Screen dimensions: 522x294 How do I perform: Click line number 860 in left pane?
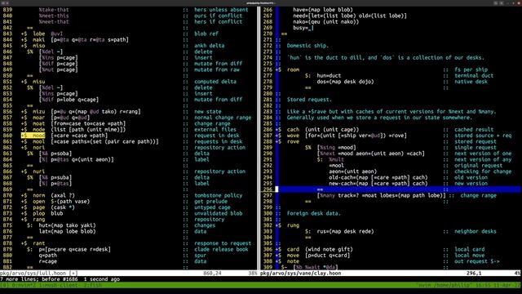(7, 136)
